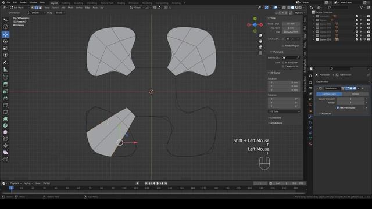
Task: Toggle viewport visibility eye of Plane.001
Action: coord(364,39)
